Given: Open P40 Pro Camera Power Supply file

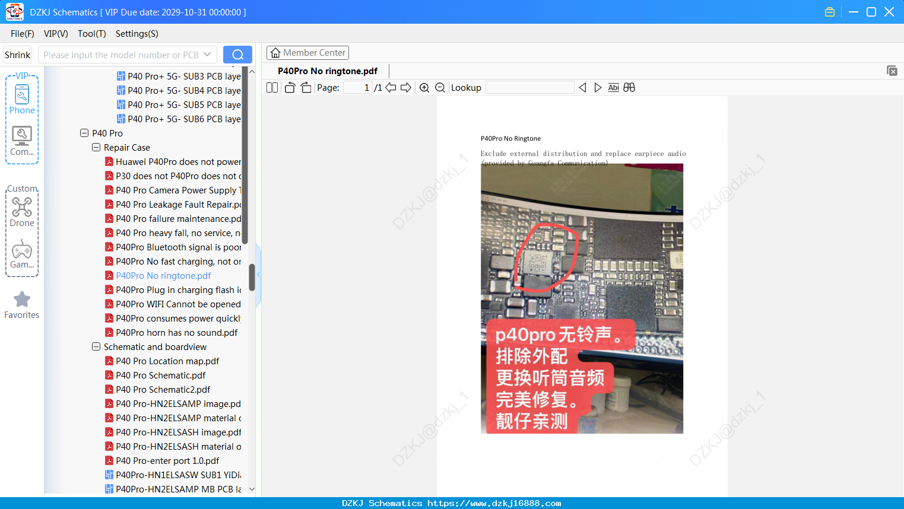Looking at the screenshot, I should [x=178, y=190].
